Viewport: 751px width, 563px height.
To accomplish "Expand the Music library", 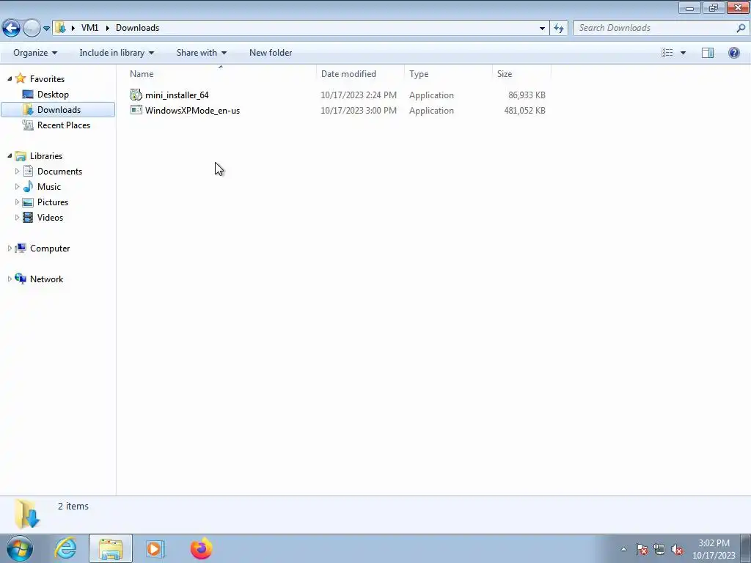I will tap(18, 186).
